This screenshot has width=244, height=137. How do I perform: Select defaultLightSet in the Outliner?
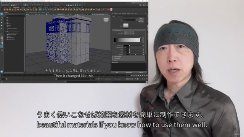tap(11, 38)
